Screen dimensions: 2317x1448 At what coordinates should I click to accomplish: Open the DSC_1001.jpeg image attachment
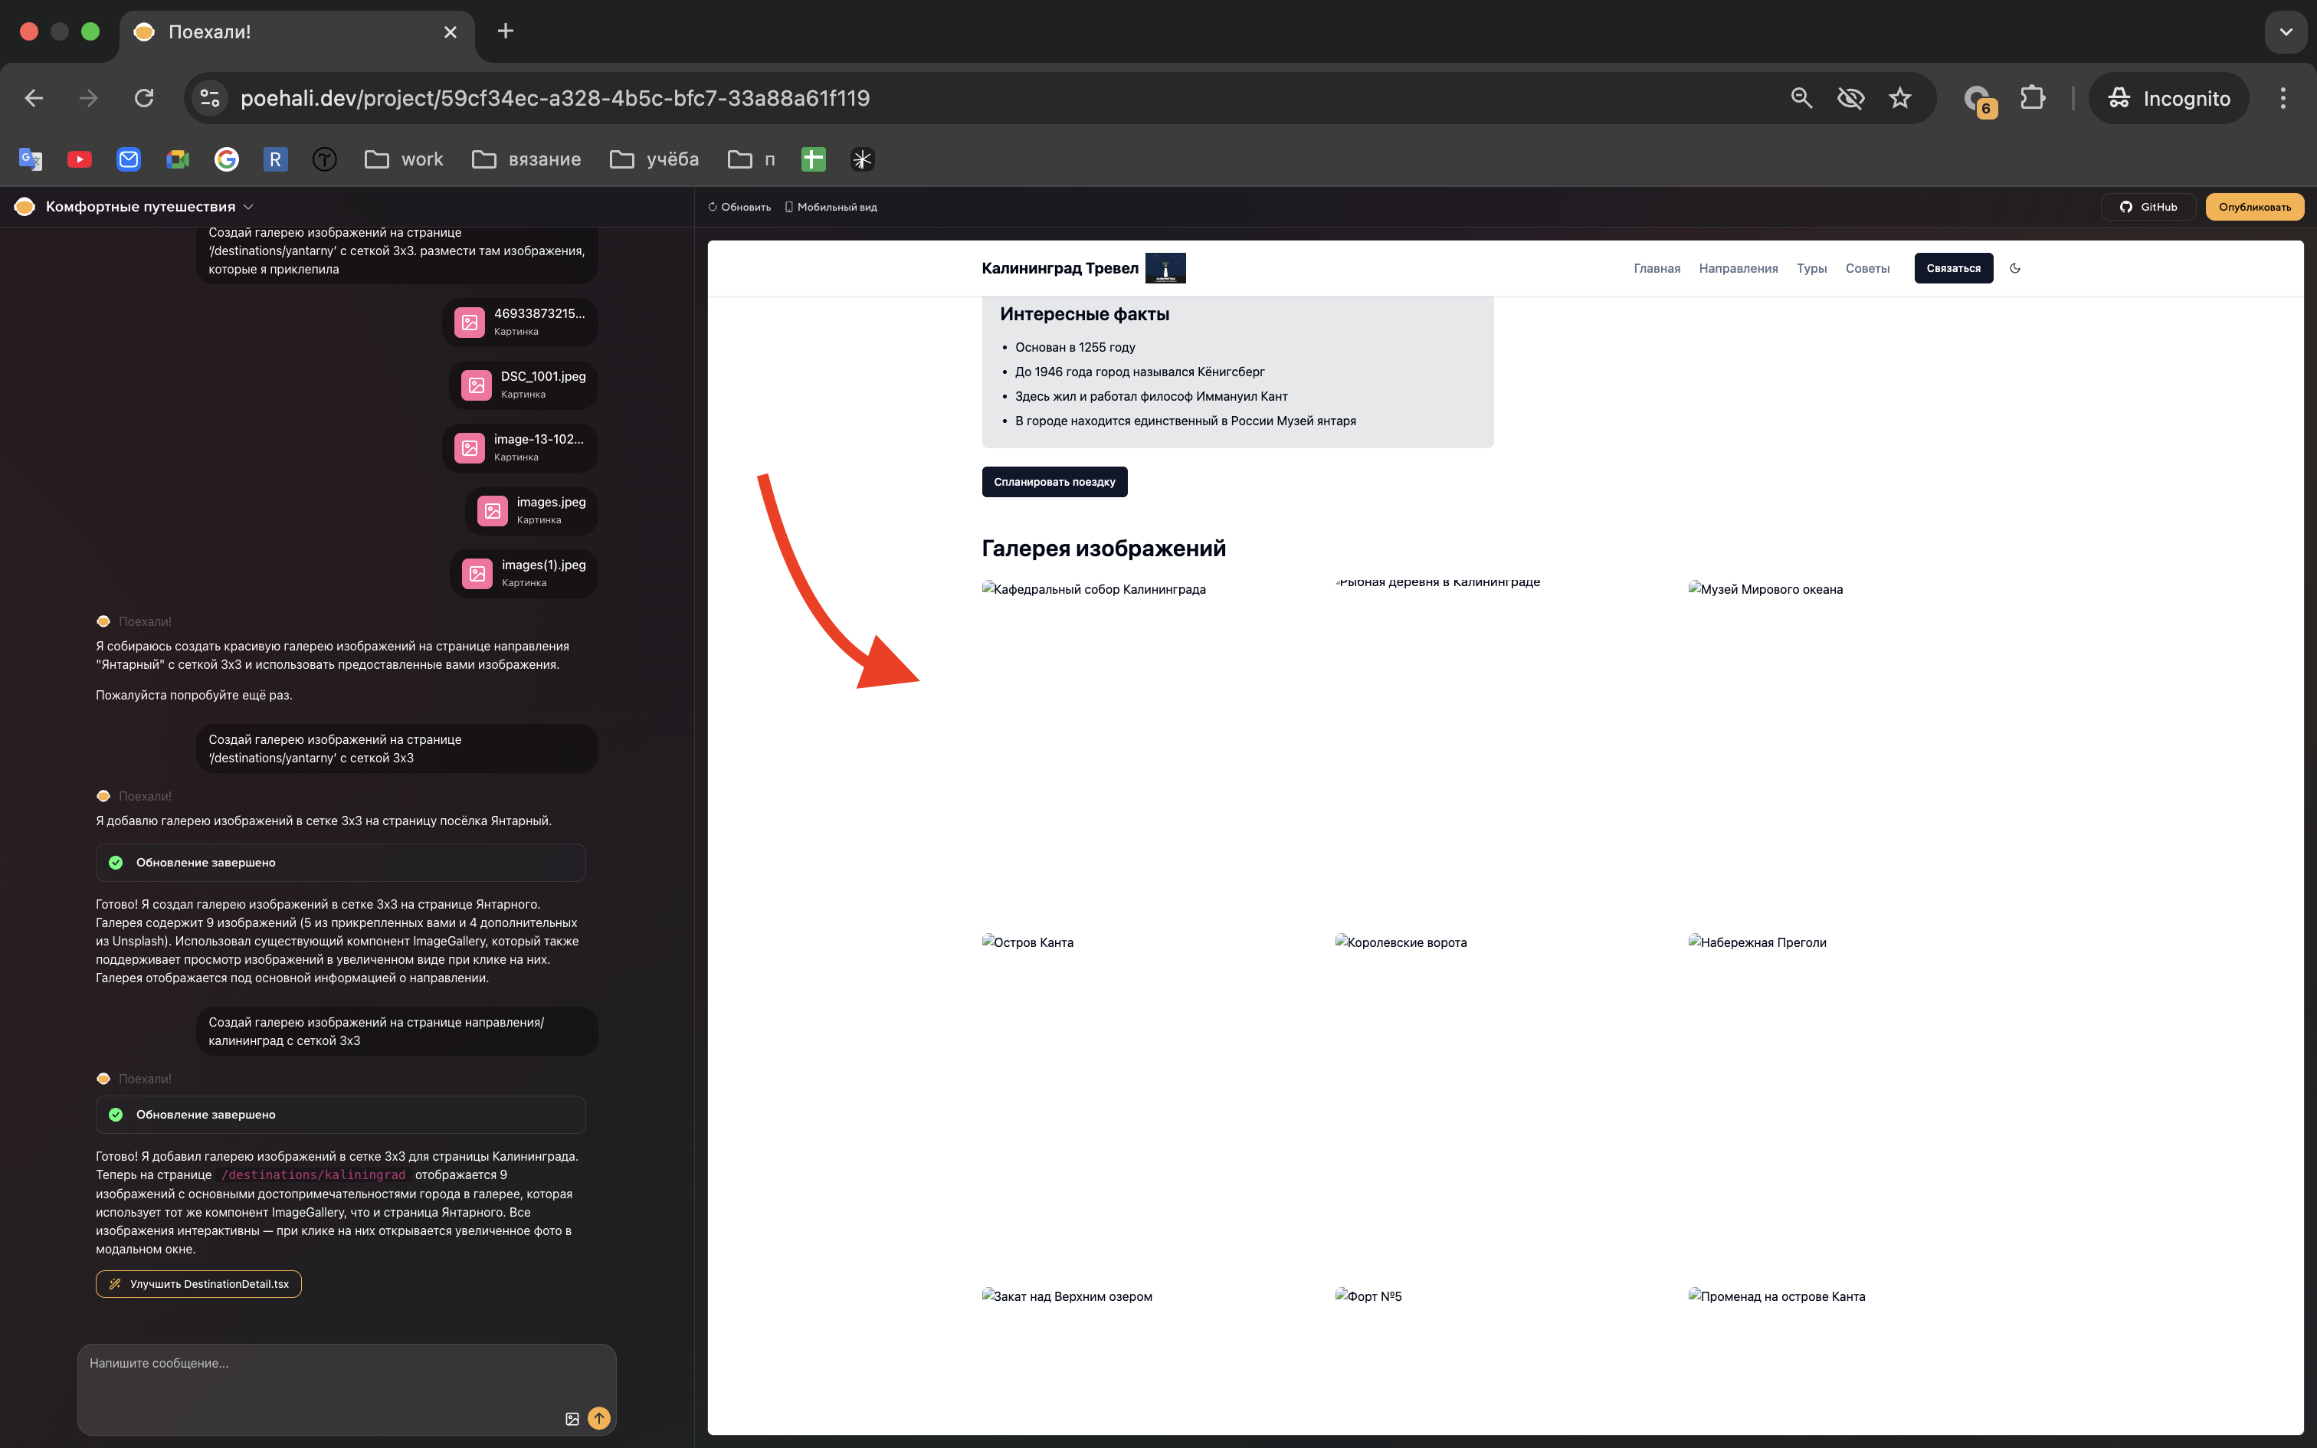pyautogui.click(x=524, y=384)
